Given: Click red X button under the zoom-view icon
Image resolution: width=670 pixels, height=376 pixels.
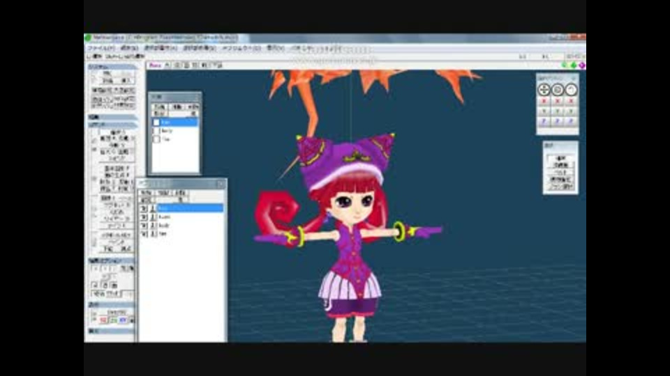Looking at the screenshot, I should pos(557,102).
